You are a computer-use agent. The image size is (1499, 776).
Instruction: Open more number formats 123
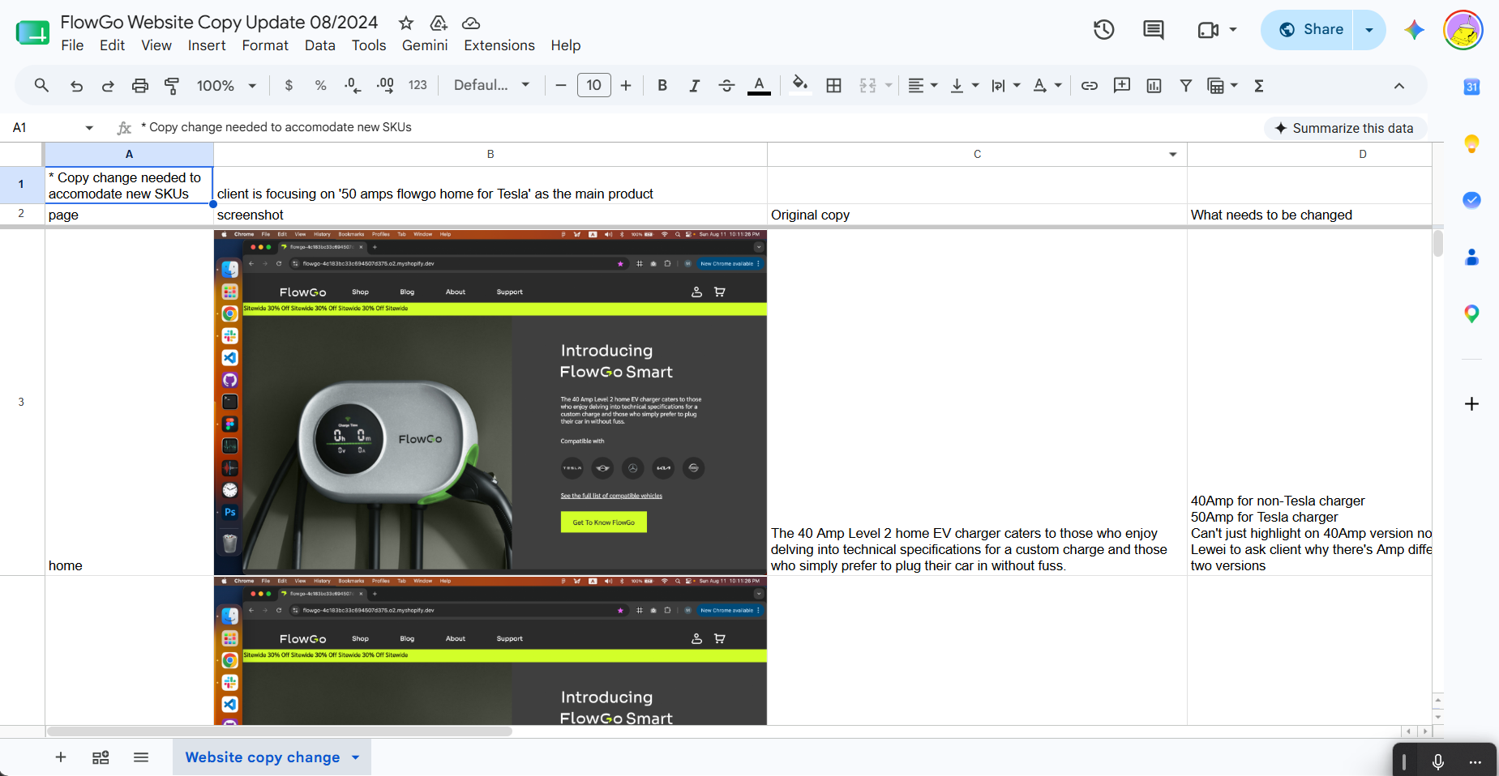pos(418,85)
